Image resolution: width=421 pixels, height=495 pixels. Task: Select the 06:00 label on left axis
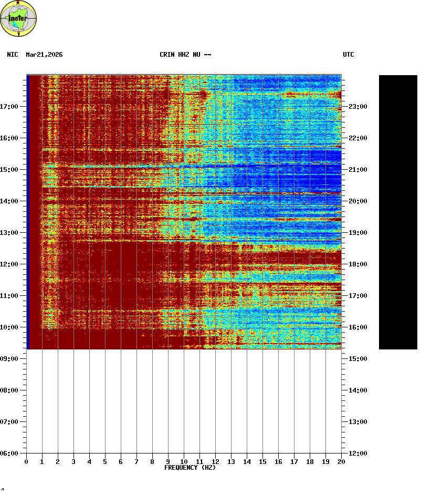[9, 453]
